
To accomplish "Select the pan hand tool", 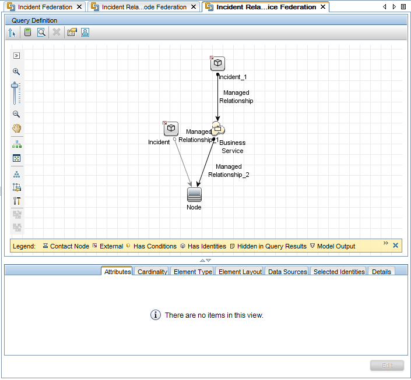I will point(16,128).
